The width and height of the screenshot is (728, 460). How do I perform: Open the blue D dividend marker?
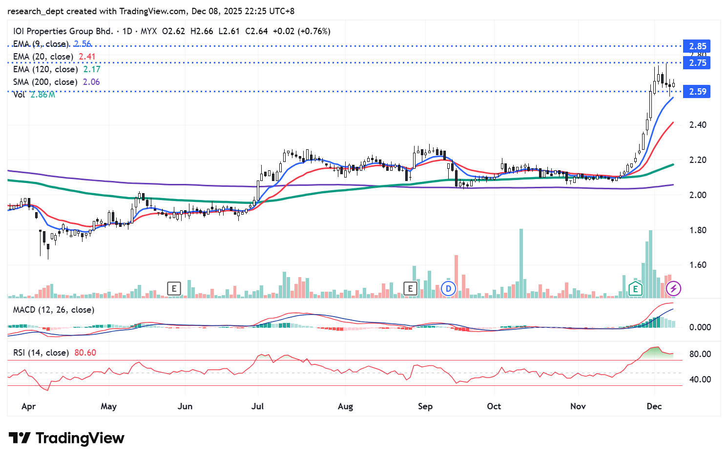(448, 288)
